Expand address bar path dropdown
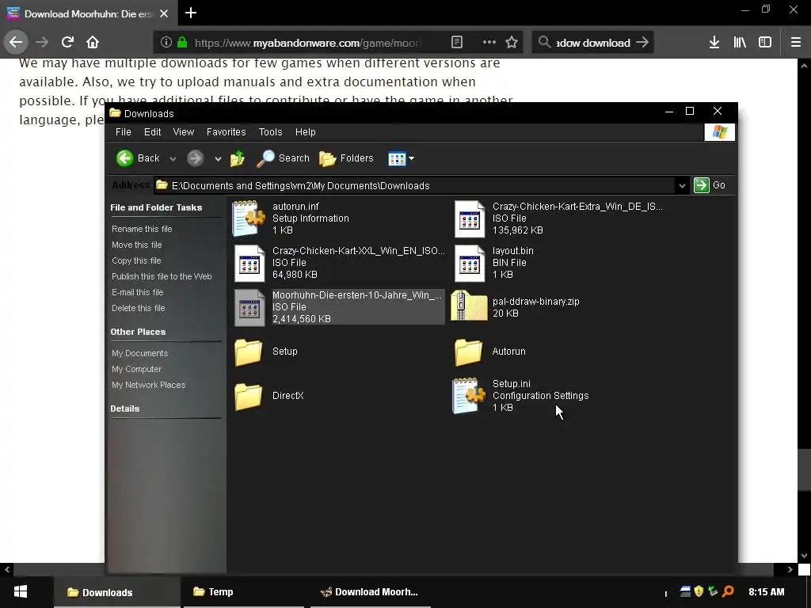Viewport: 811px width, 608px height. pos(682,185)
